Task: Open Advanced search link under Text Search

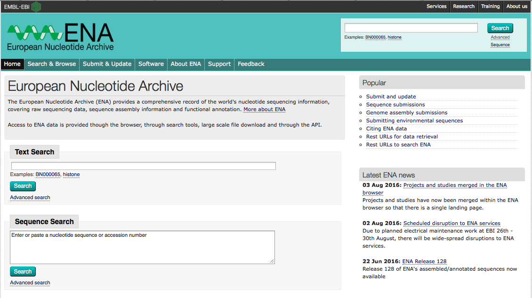Action: point(30,198)
